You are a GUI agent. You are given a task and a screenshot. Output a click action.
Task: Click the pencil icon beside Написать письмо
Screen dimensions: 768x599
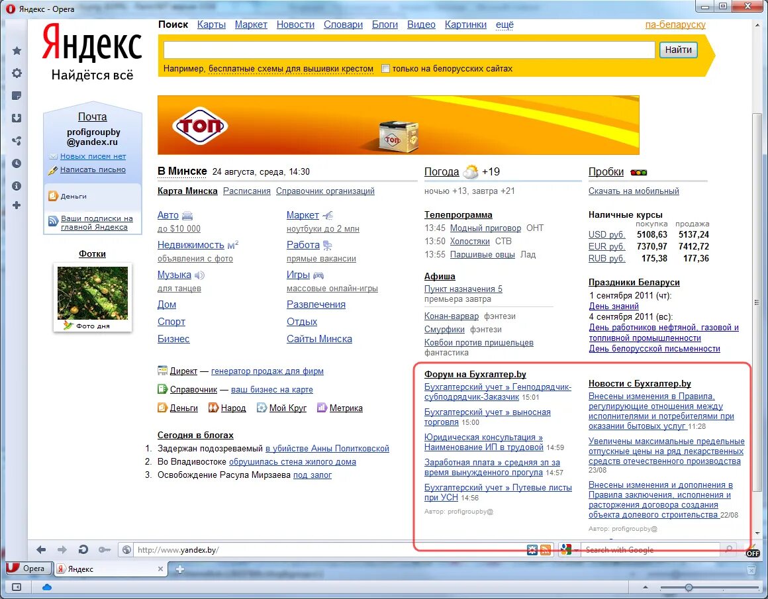[x=53, y=171]
